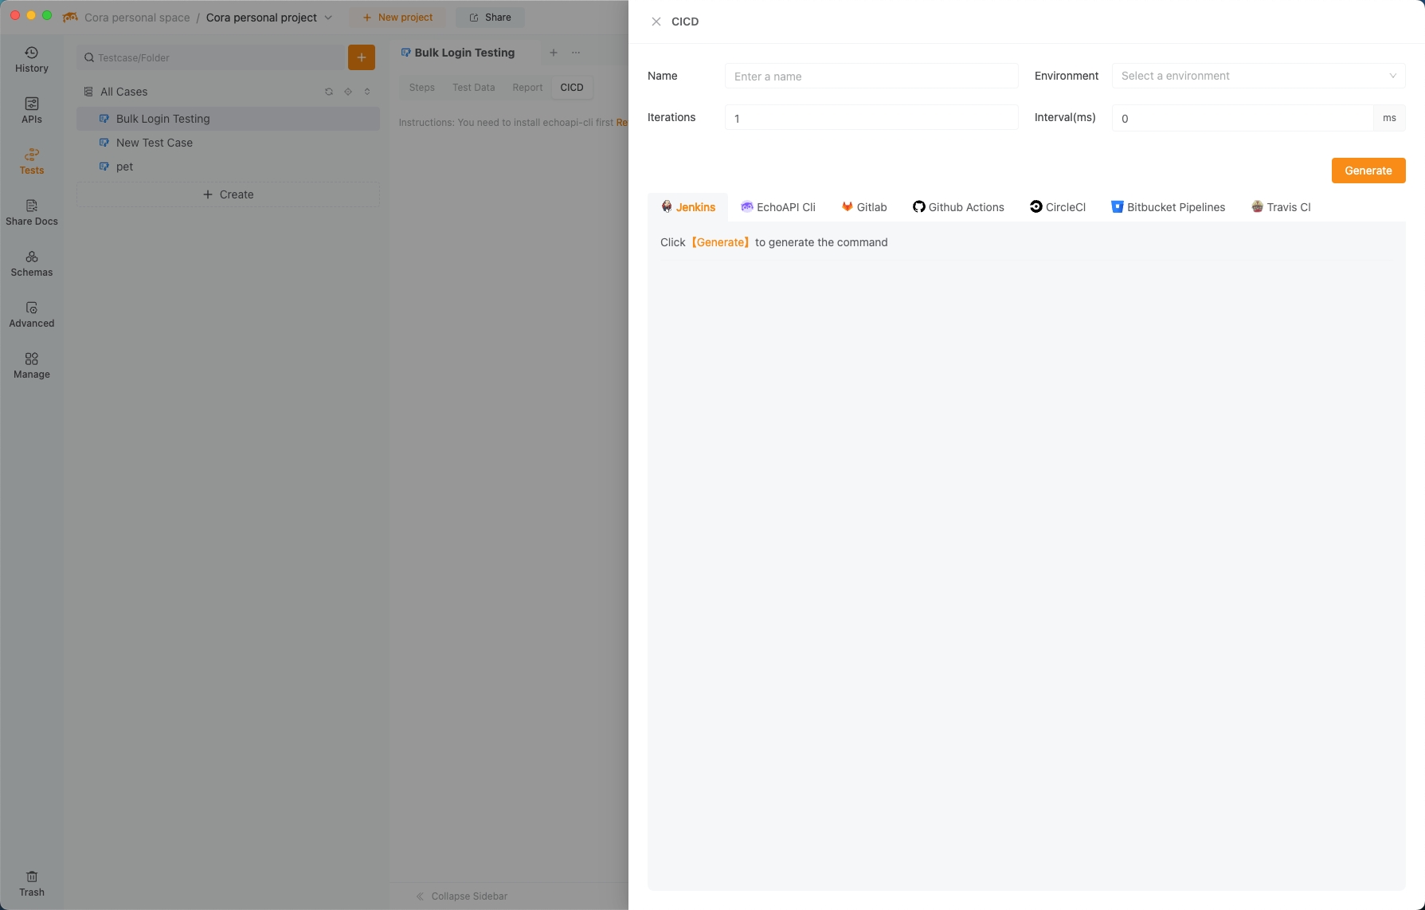1425x910 pixels.
Task: Click the All Cases header
Action: [123, 92]
